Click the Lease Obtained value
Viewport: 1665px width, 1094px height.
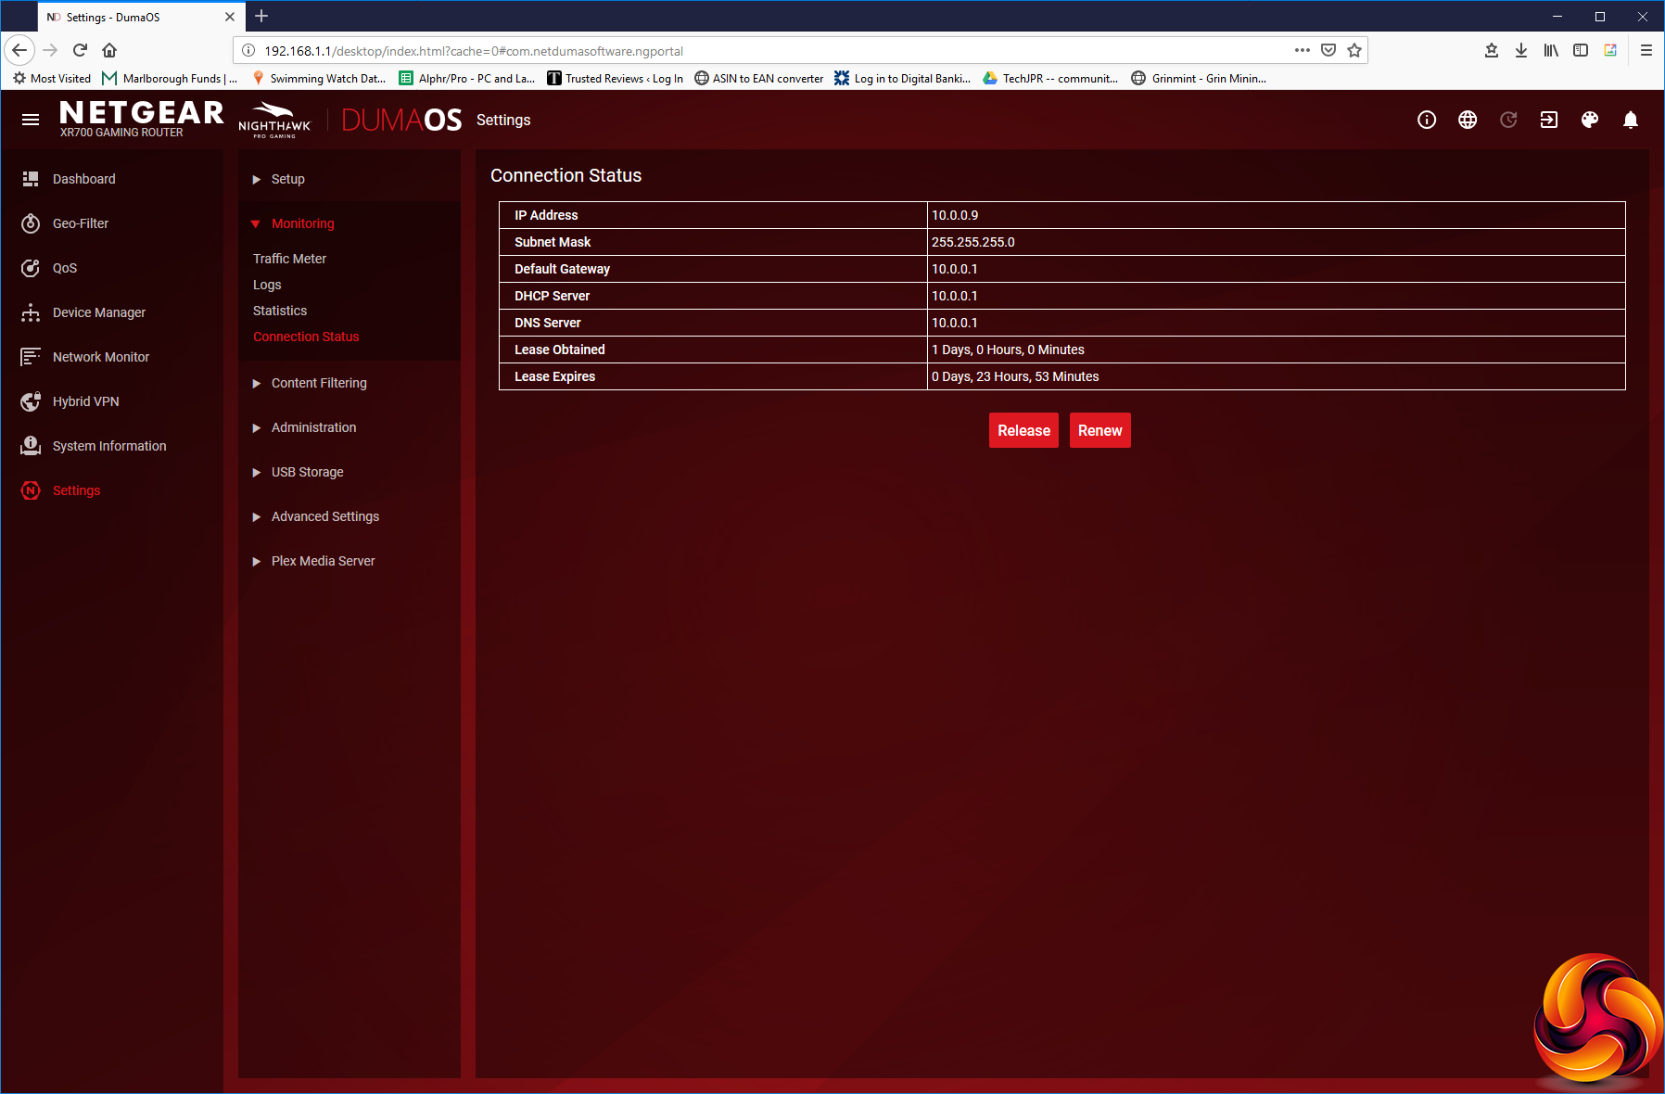point(1008,350)
